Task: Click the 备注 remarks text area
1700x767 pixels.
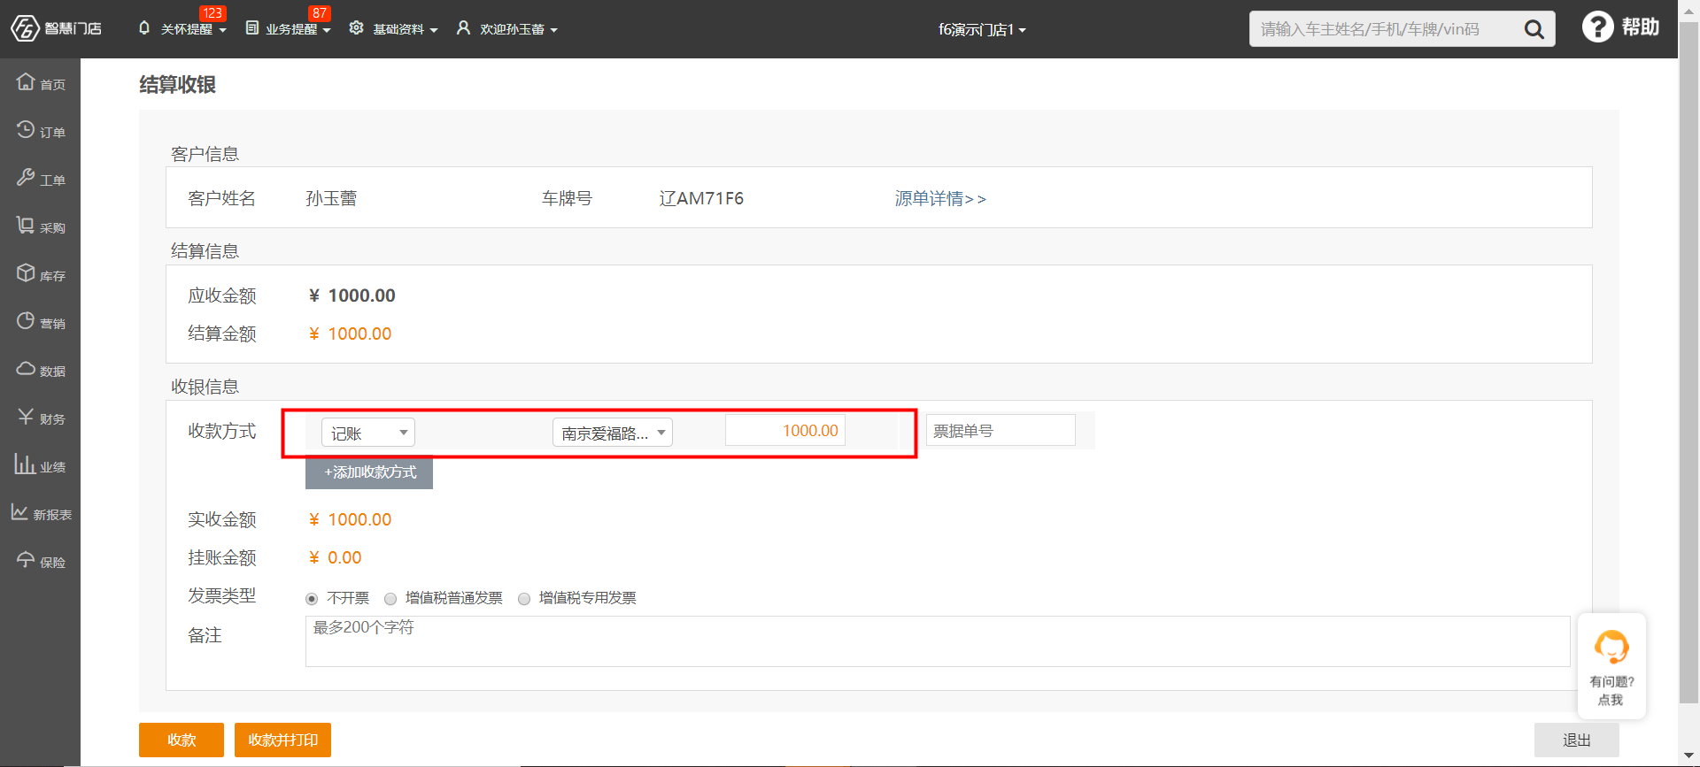Action: coord(938,641)
